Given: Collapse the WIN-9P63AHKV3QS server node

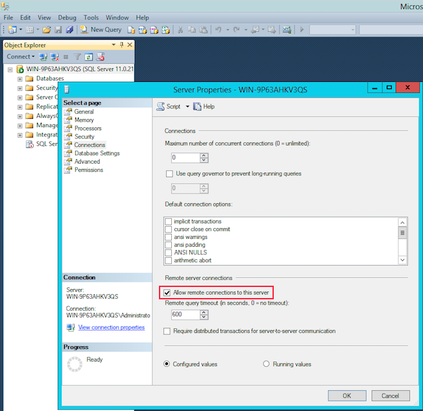Looking at the screenshot, I should point(10,69).
